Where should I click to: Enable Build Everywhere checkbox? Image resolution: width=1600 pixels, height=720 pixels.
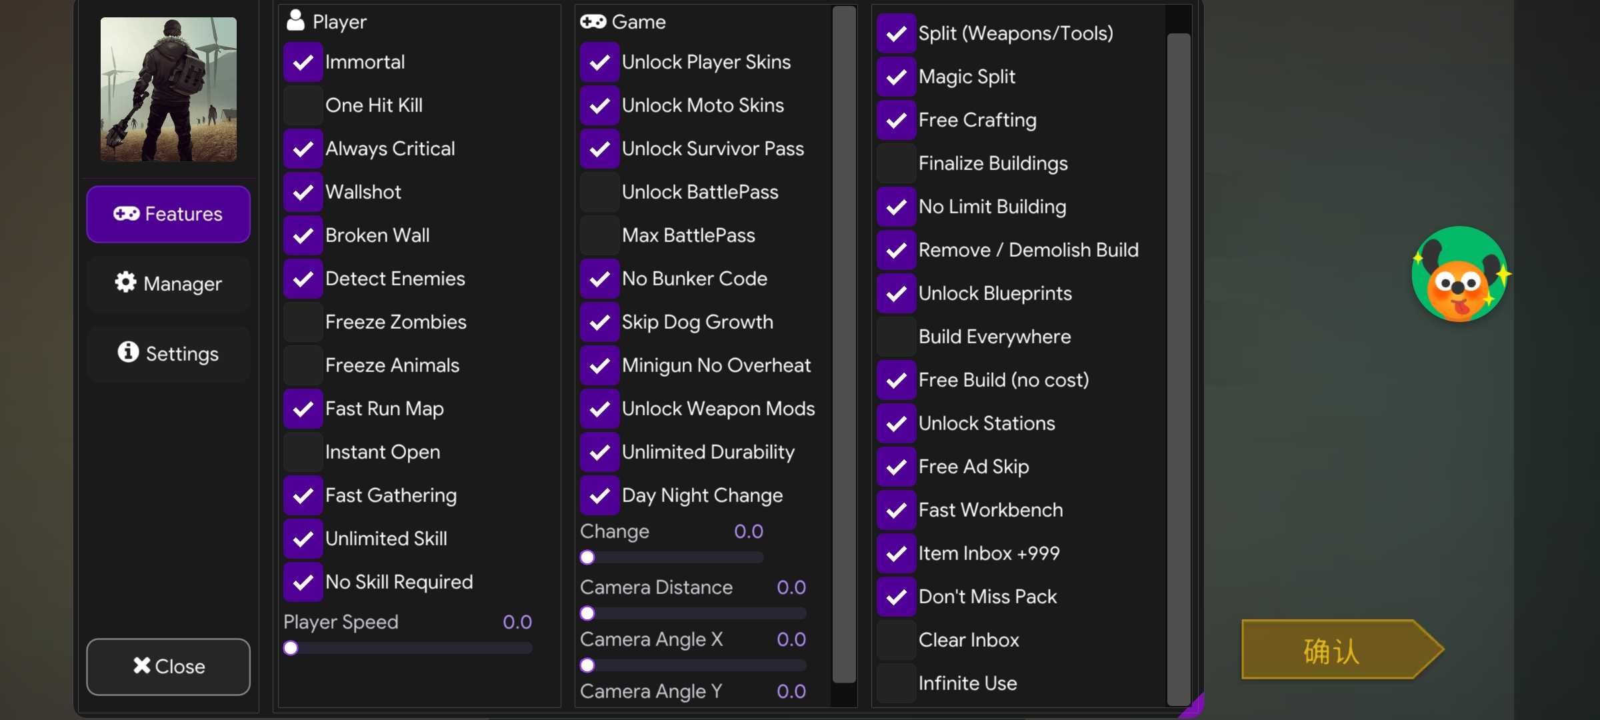pos(897,337)
